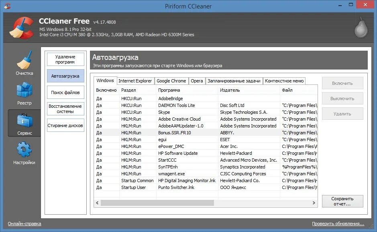This screenshot has height=232, width=377.
Task: Click the CCleaner logo in header
Action: coord(21,28)
